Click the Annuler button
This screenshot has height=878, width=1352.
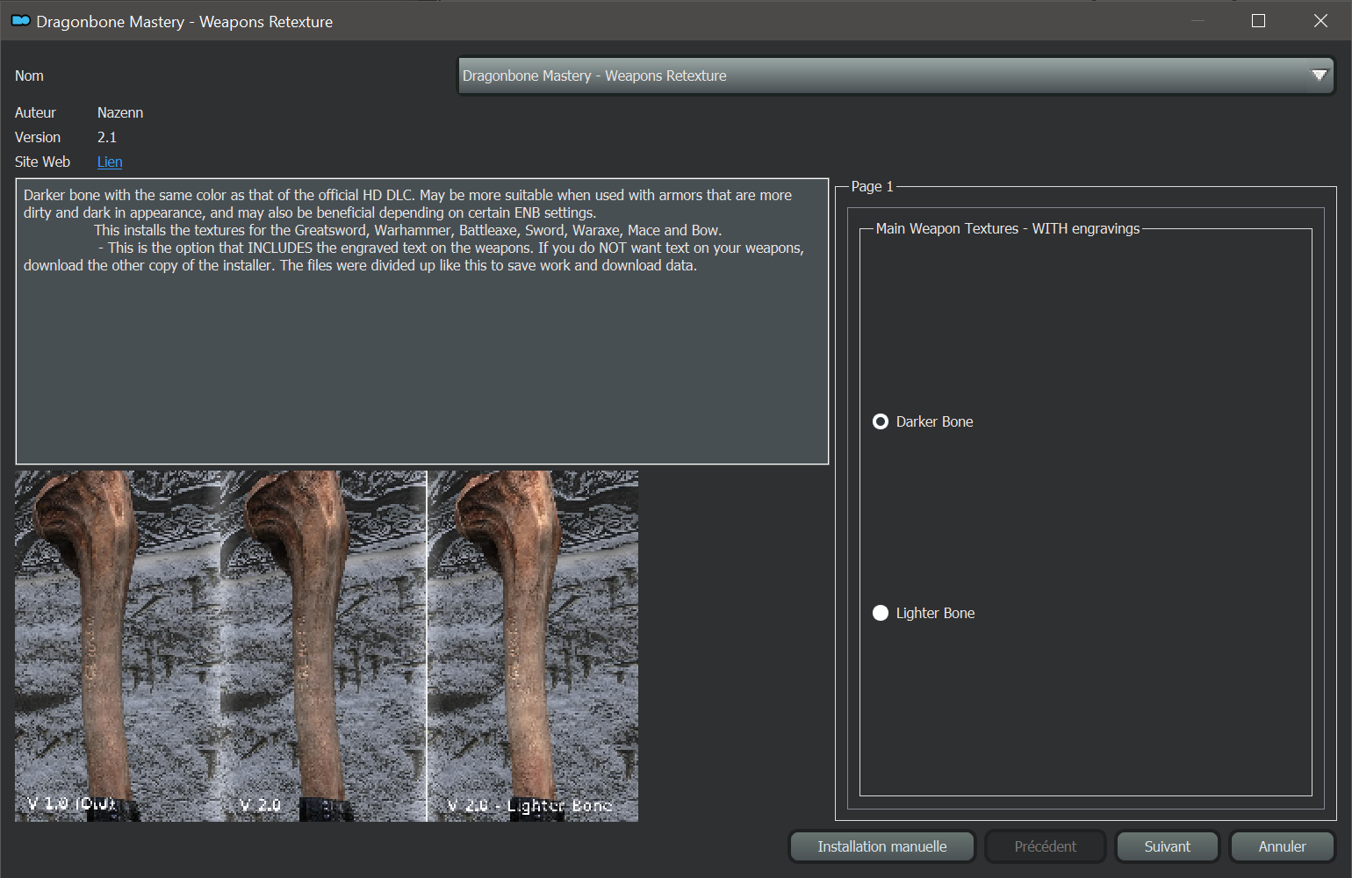(x=1282, y=846)
